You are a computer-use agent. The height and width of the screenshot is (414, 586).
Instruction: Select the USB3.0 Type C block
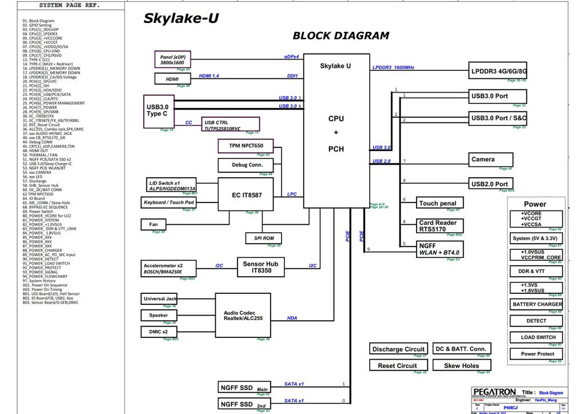click(x=159, y=112)
